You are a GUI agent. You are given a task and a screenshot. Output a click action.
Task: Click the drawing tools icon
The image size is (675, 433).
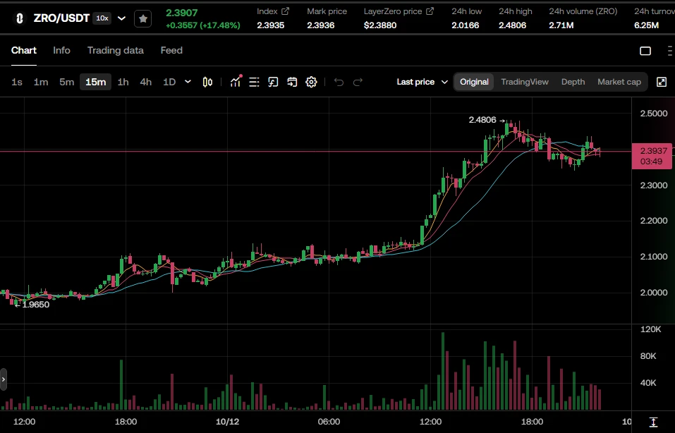pyautogui.click(x=273, y=82)
